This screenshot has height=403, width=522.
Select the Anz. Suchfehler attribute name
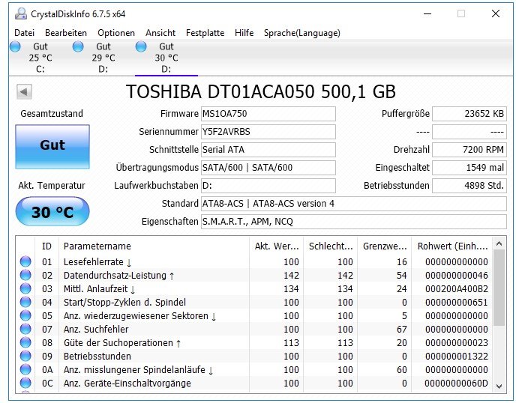pos(96,329)
